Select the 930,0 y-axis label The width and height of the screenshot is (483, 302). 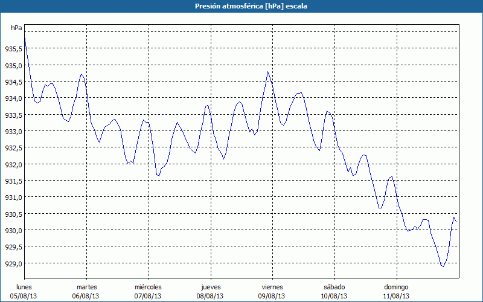pos(14,231)
